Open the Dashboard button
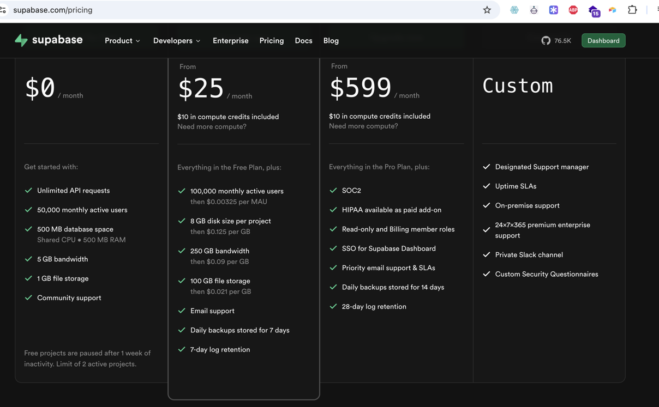The height and width of the screenshot is (407, 659). click(603, 40)
